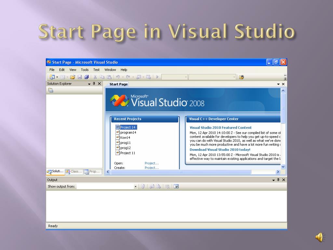Select the Start Page document tab

pyautogui.click(x=118, y=84)
